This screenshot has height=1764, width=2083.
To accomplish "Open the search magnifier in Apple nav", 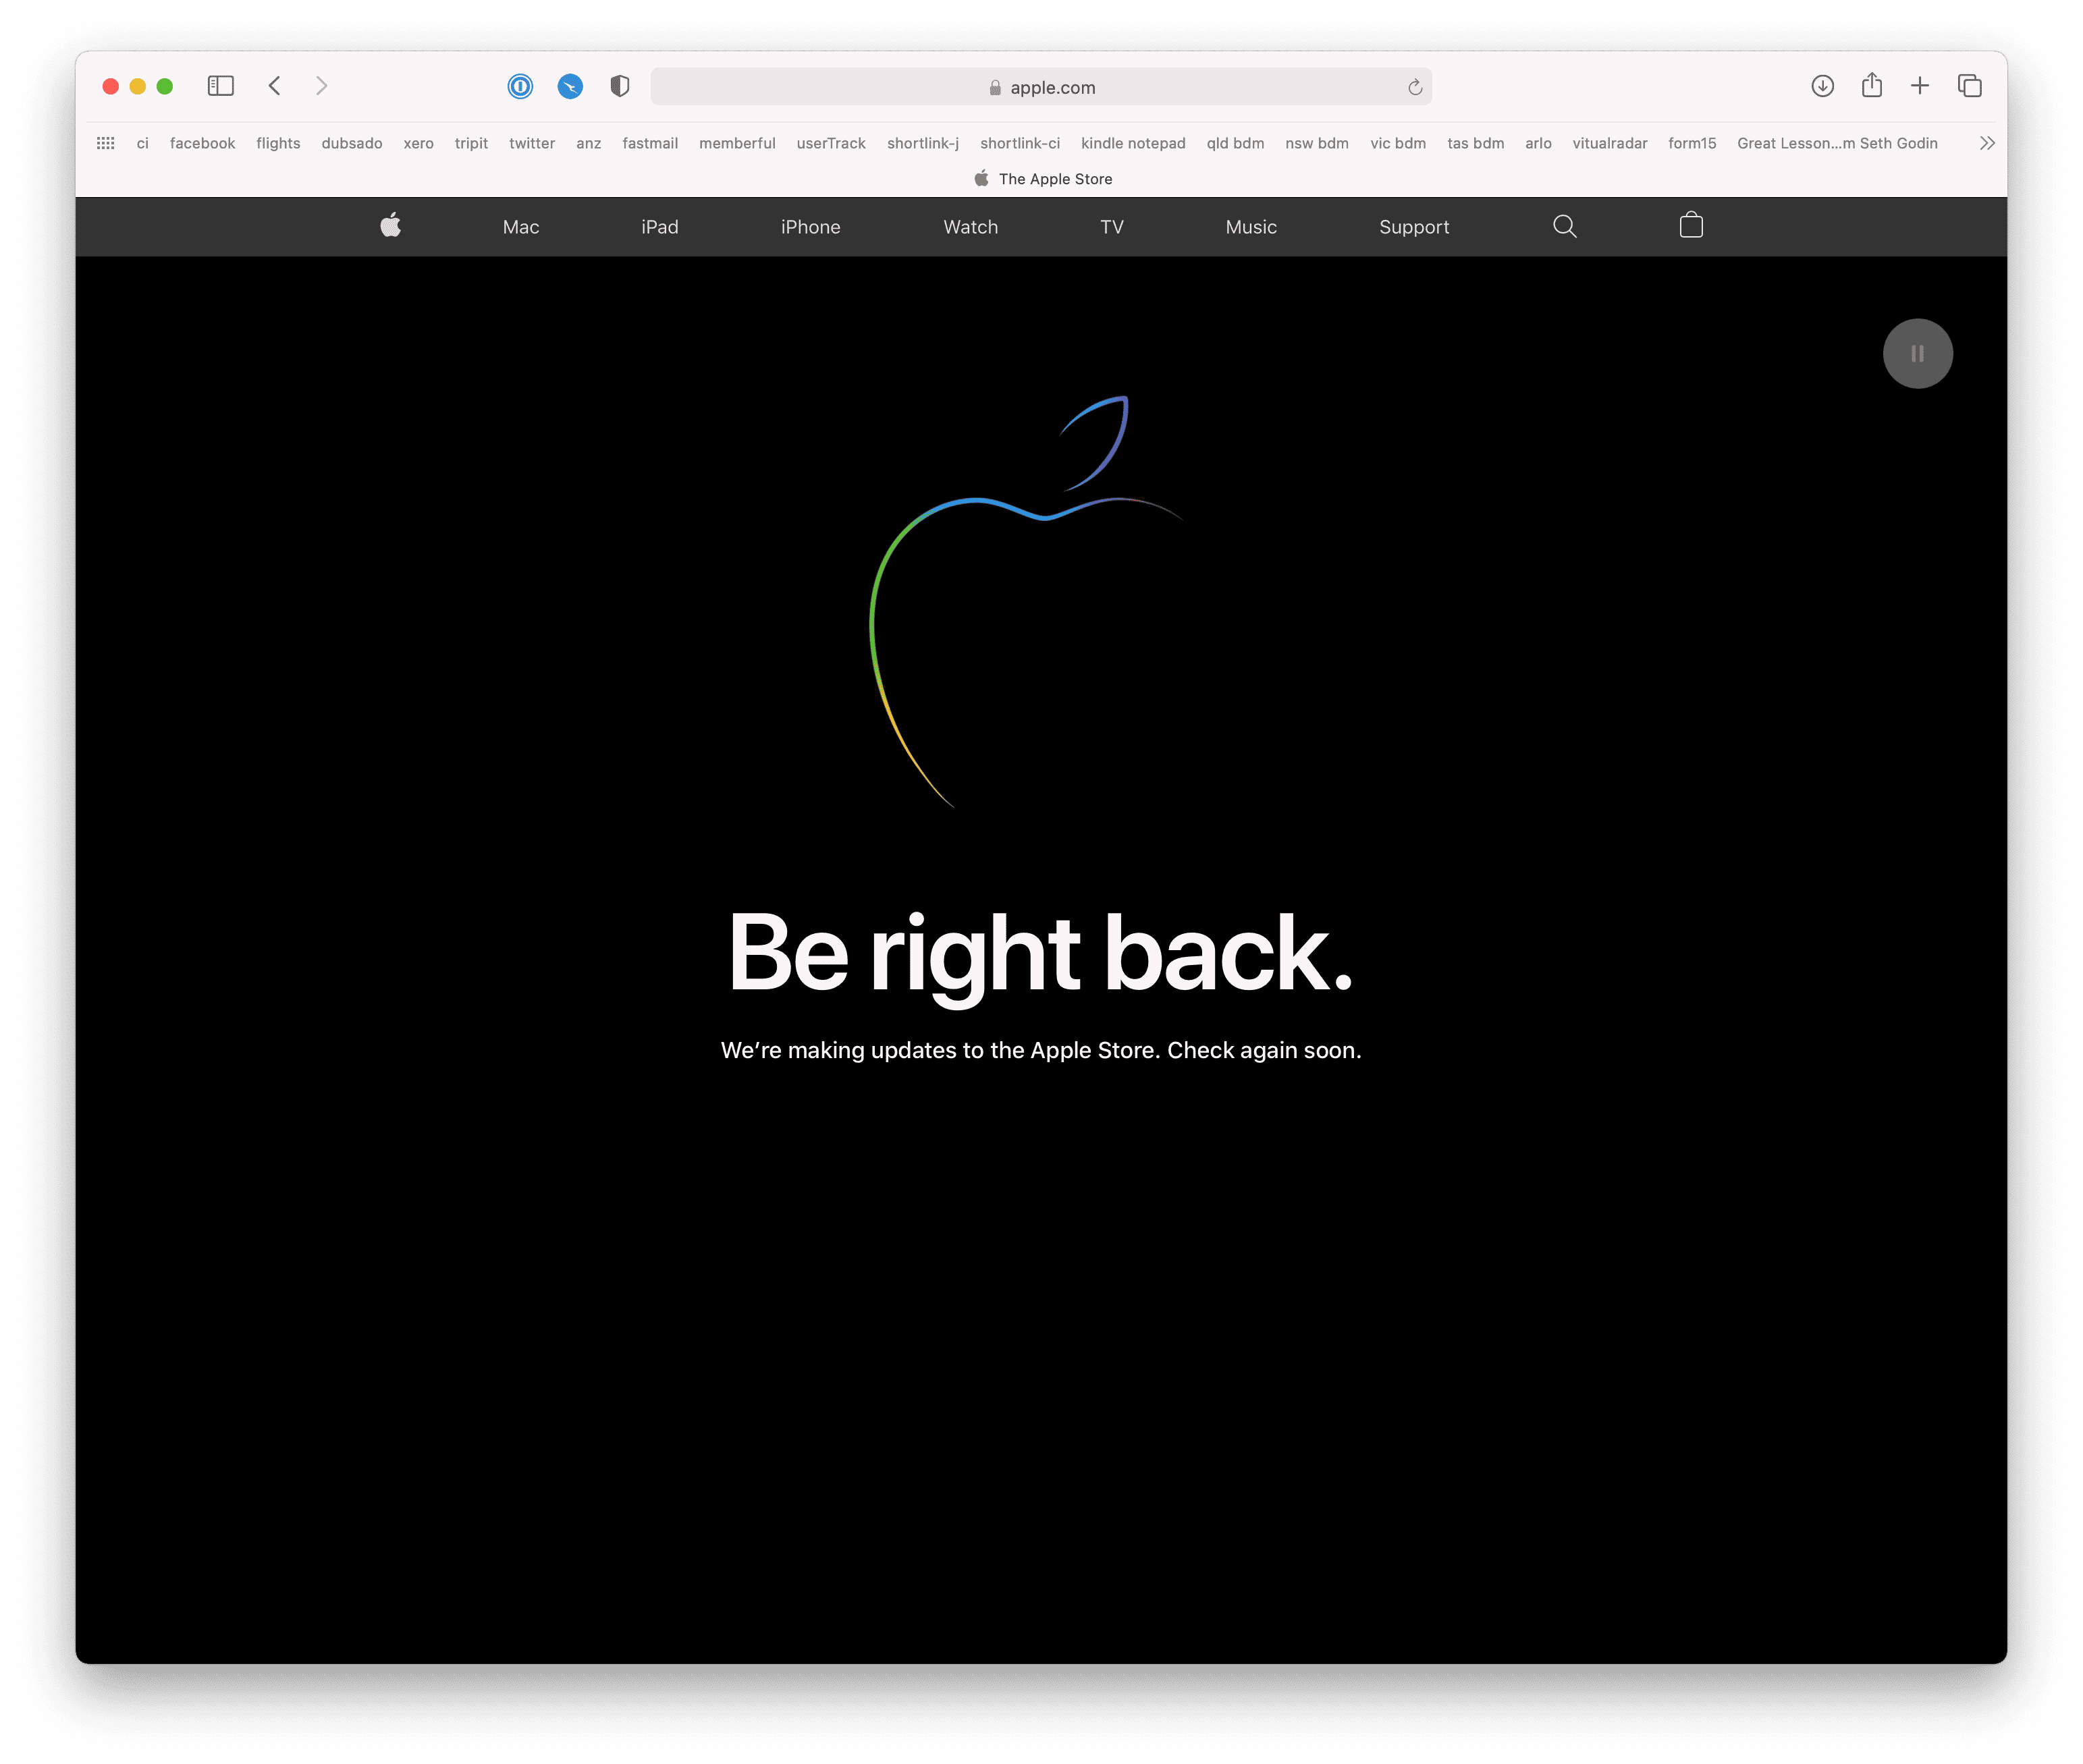I will (x=1564, y=227).
